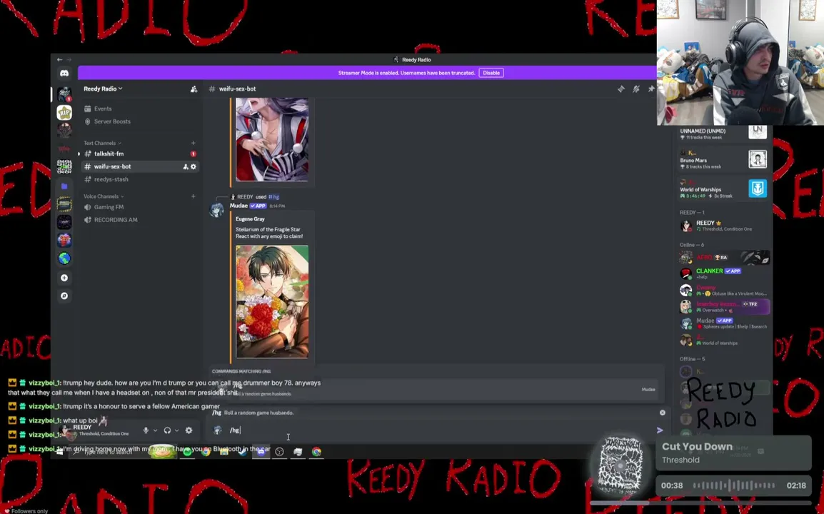Click the Mudae username on message
Screen dimensions: 824x514
point(238,206)
